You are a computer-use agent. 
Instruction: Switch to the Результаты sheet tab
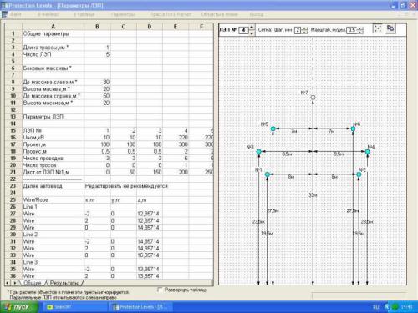pos(64,283)
